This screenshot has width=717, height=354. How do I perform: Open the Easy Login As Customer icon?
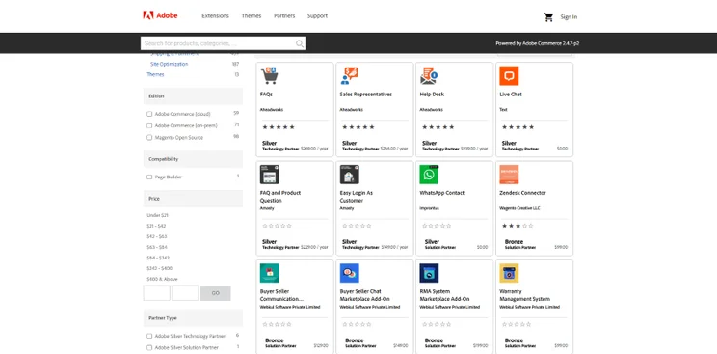click(x=350, y=175)
